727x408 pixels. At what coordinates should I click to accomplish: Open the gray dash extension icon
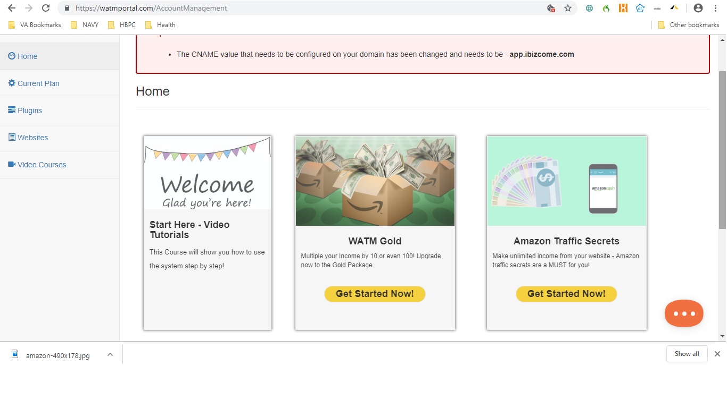[x=657, y=8]
